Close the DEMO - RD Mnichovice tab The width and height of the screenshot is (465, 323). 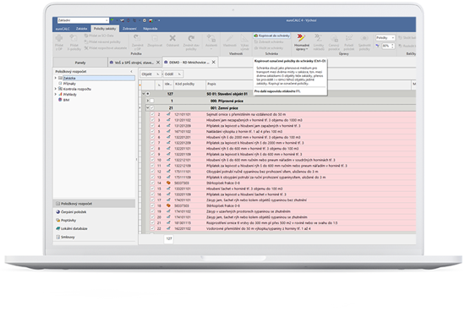pyautogui.click(x=214, y=63)
